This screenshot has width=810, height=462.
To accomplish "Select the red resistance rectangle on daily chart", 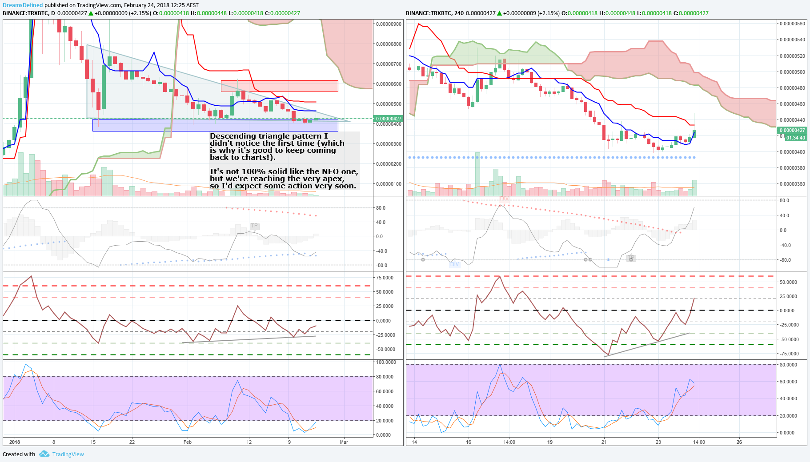I will 280,86.
